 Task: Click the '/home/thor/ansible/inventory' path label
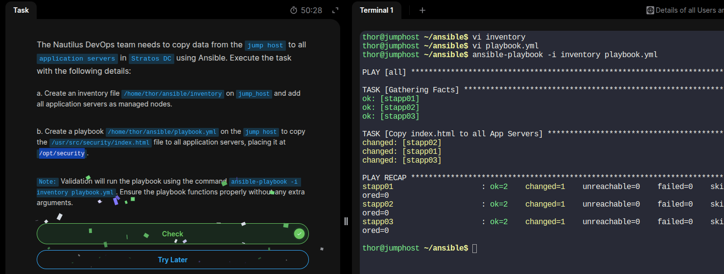173,94
